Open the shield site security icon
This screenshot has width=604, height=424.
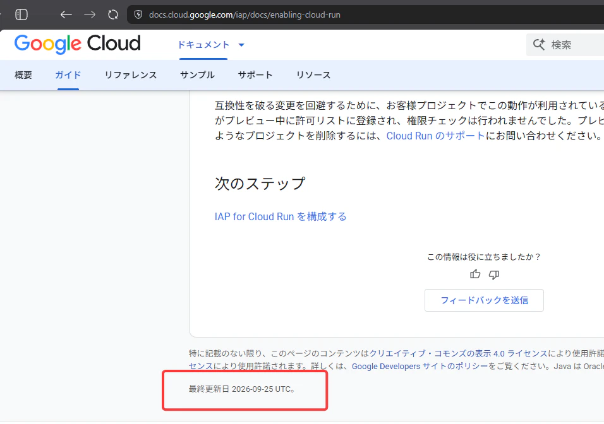(x=138, y=15)
